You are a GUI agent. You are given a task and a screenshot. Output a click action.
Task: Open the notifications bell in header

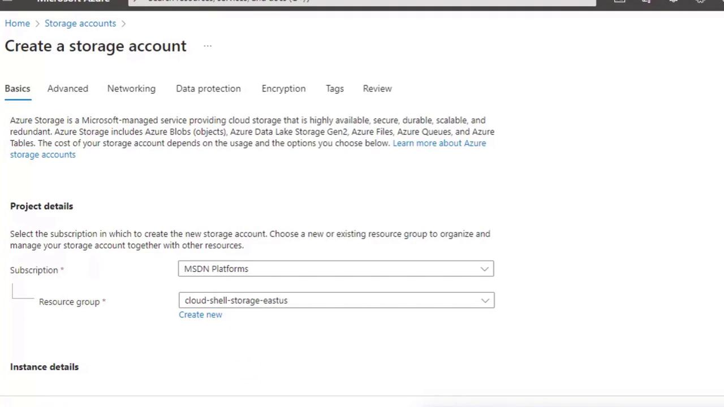click(x=674, y=2)
